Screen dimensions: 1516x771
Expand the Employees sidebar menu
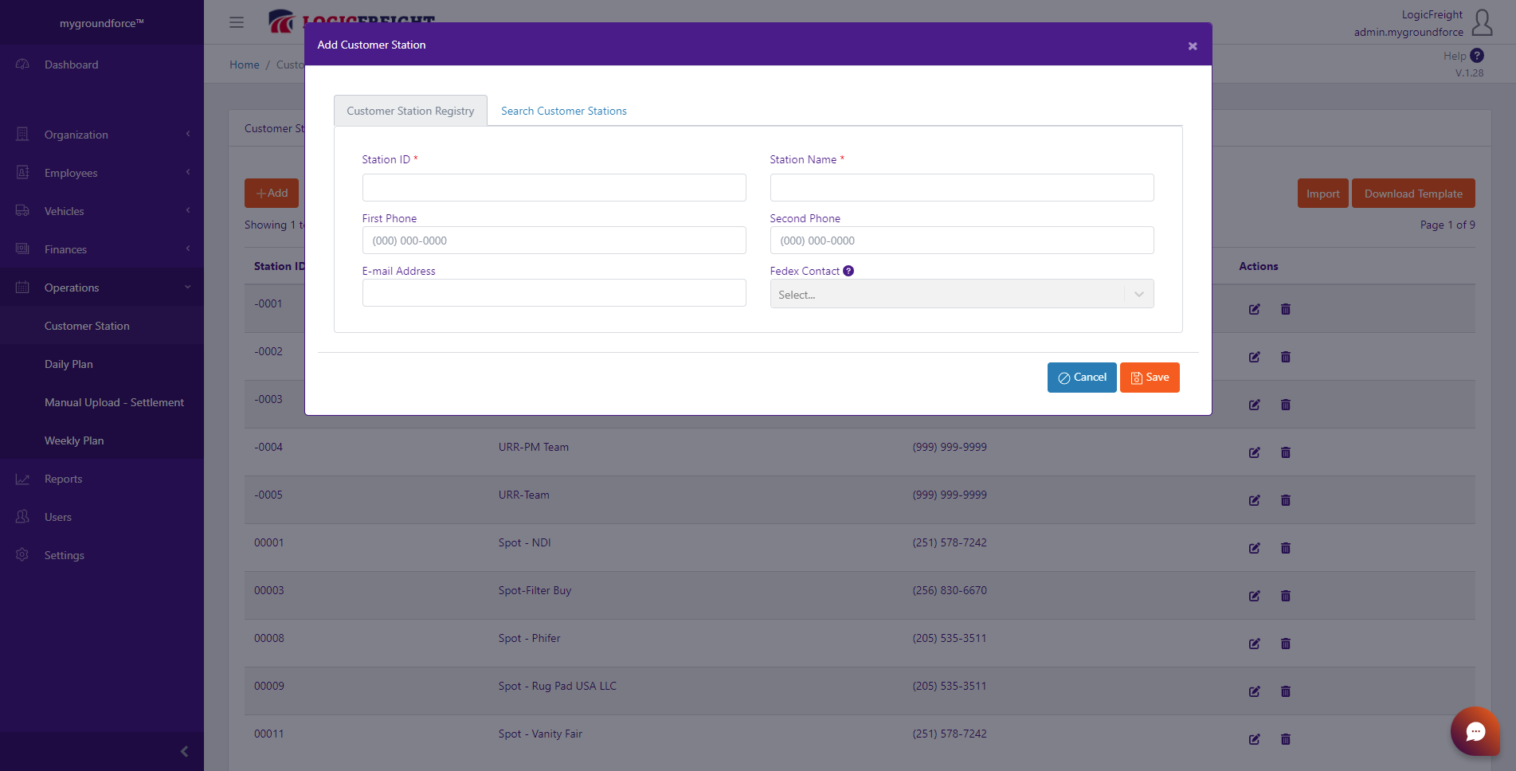point(102,173)
